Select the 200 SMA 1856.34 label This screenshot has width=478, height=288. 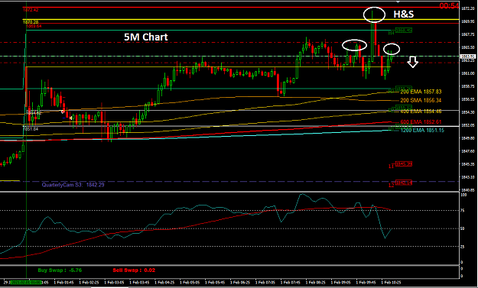pos(421,100)
